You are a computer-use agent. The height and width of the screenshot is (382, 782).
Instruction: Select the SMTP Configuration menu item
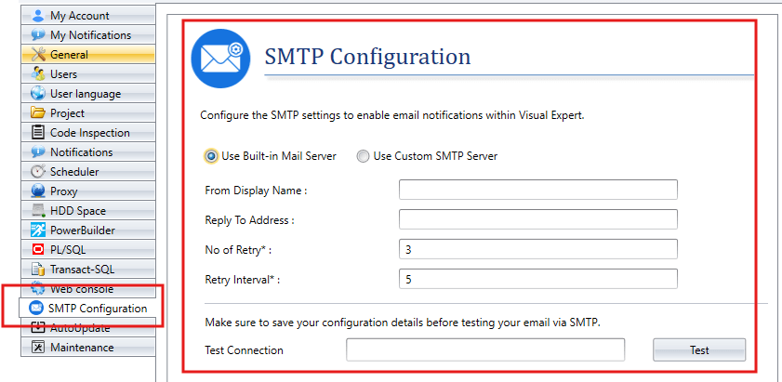click(x=87, y=309)
